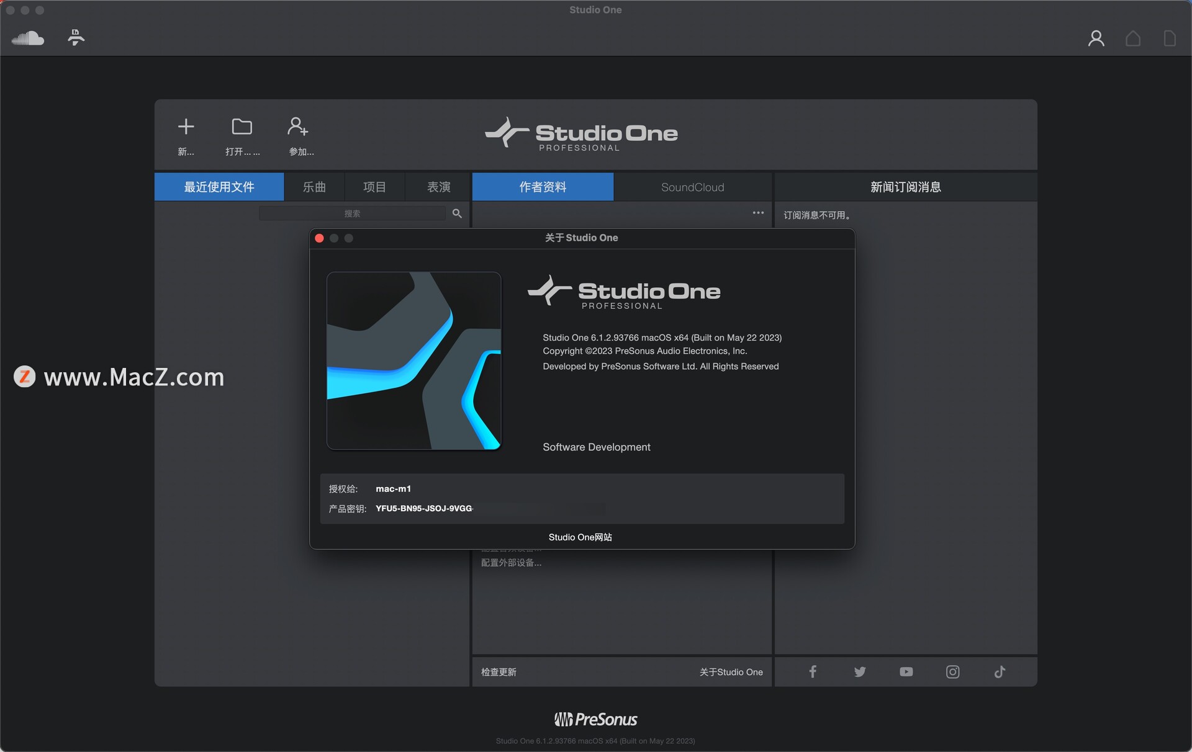Open the user account icon
This screenshot has width=1192, height=752.
point(1096,38)
